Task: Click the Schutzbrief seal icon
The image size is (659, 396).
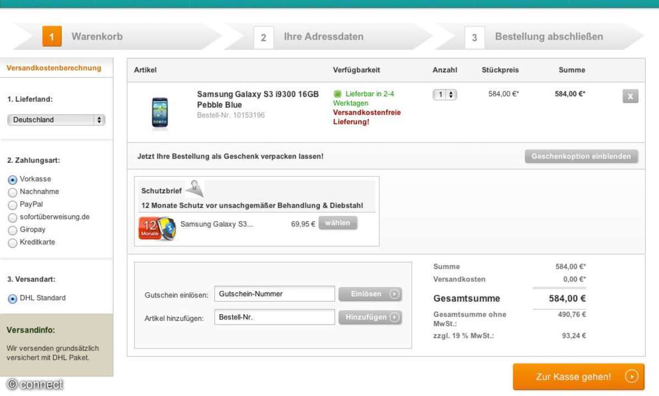Action: pyautogui.click(x=195, y=189)
